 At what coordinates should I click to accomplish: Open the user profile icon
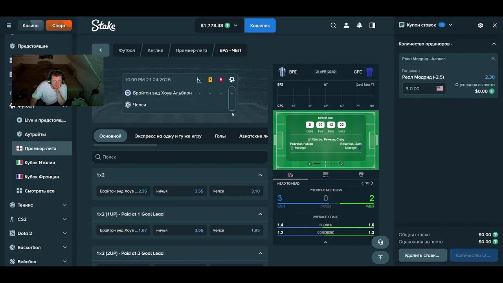point(346,26)
